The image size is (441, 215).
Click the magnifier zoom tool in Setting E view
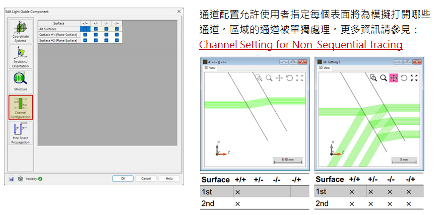click(x=383, y=78)
